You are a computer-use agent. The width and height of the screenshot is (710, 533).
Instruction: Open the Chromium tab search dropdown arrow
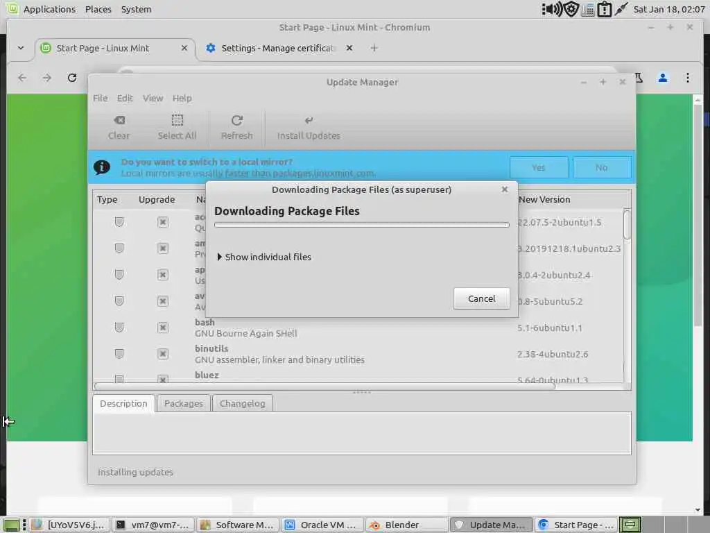21,48
